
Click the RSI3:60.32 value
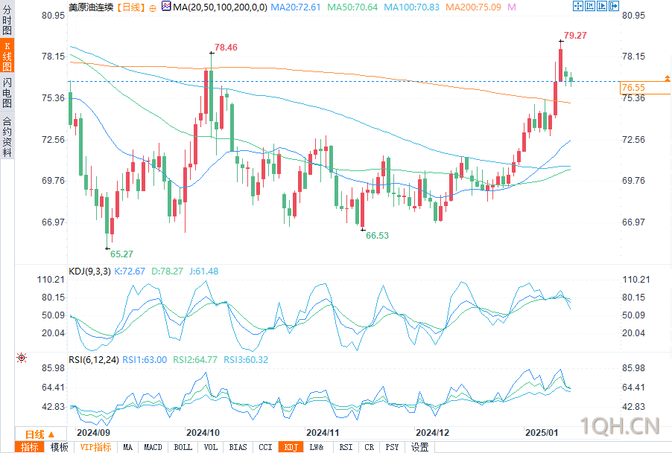[246, 360]
